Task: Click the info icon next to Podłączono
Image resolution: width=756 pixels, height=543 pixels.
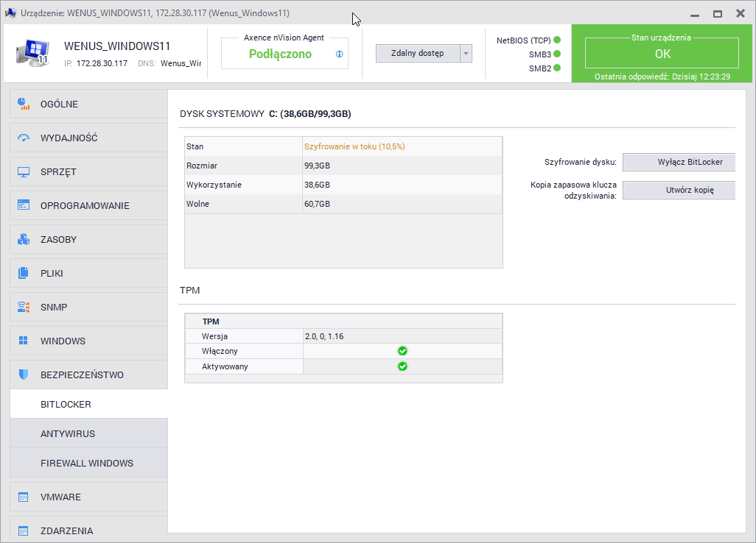Action: (x=340, y=54)
